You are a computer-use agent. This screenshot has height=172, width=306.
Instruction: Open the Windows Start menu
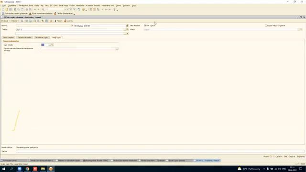pyautogui.click(x=4, y=169)
